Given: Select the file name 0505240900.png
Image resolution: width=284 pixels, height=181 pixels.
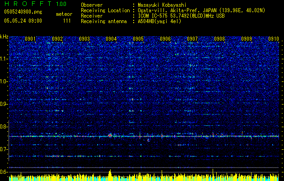Looking at the screenshot, I should coord(23,12).
